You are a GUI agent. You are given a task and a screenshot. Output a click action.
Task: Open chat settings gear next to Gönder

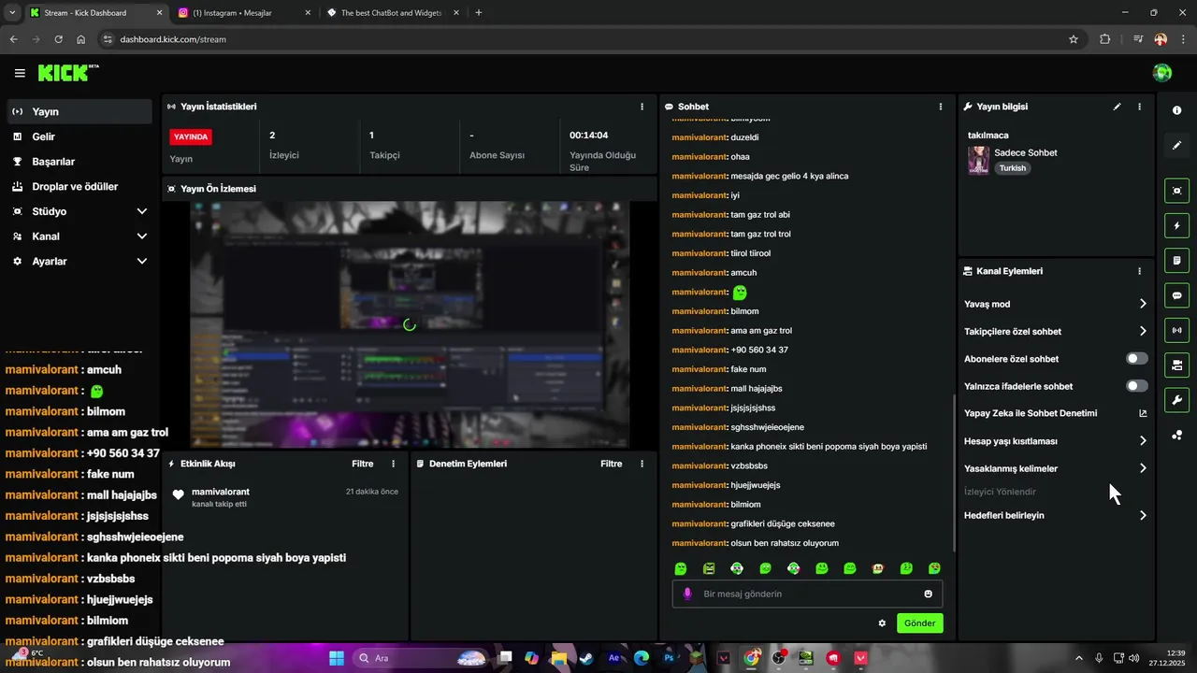click(x=882, y=623)
